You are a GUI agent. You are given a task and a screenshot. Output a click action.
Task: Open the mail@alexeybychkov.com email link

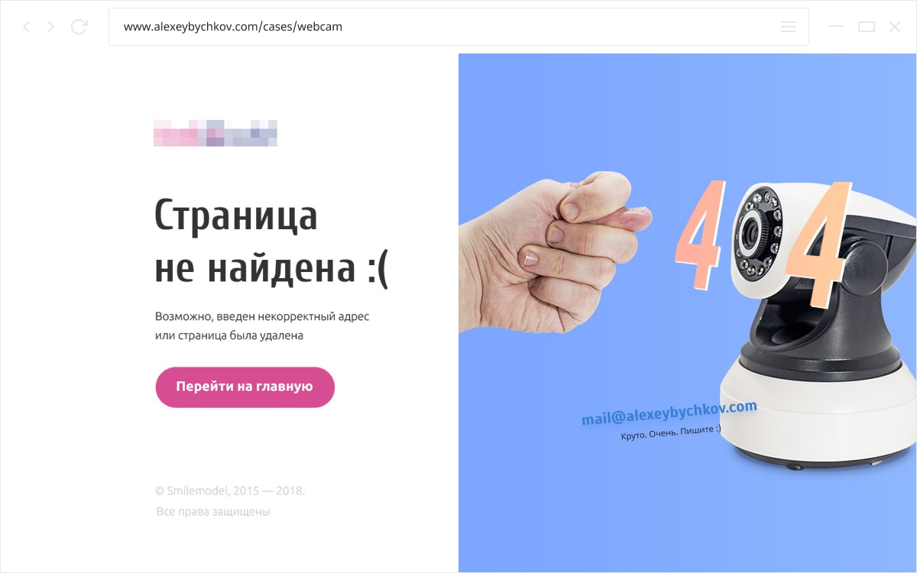tap(669, 413)
